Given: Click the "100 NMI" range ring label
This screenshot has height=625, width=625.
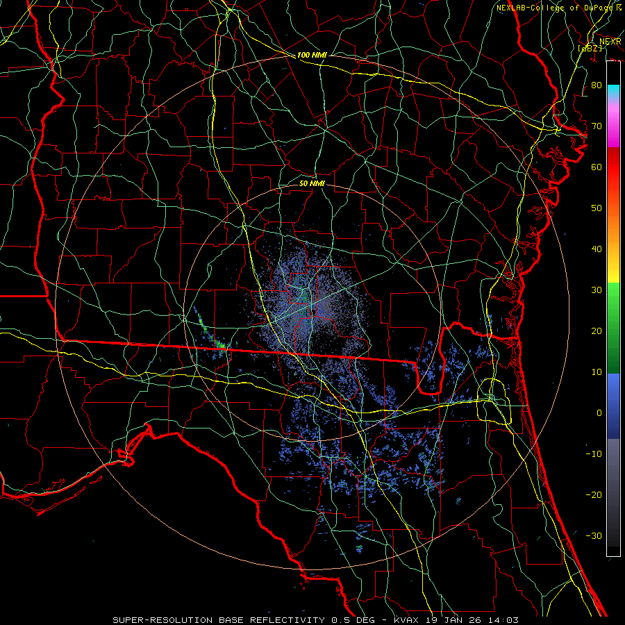Looking at the screenshot, I should tap(312, 55).
